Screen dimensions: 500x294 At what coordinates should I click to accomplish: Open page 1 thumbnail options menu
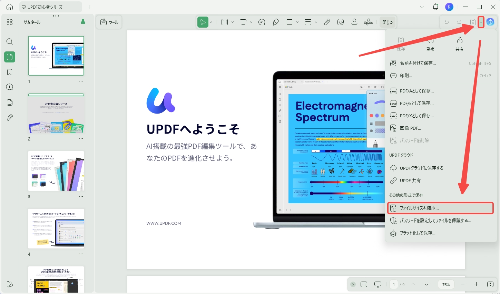81,81
